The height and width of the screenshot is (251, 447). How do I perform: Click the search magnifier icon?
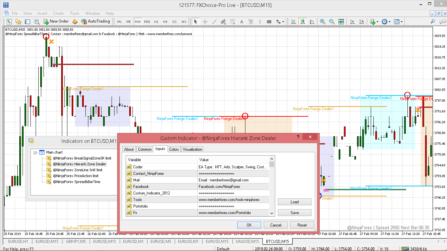[x=433, y=22]
